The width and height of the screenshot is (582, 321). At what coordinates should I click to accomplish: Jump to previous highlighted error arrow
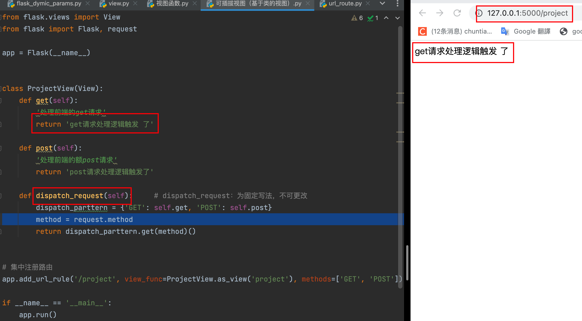pos(386,18)
